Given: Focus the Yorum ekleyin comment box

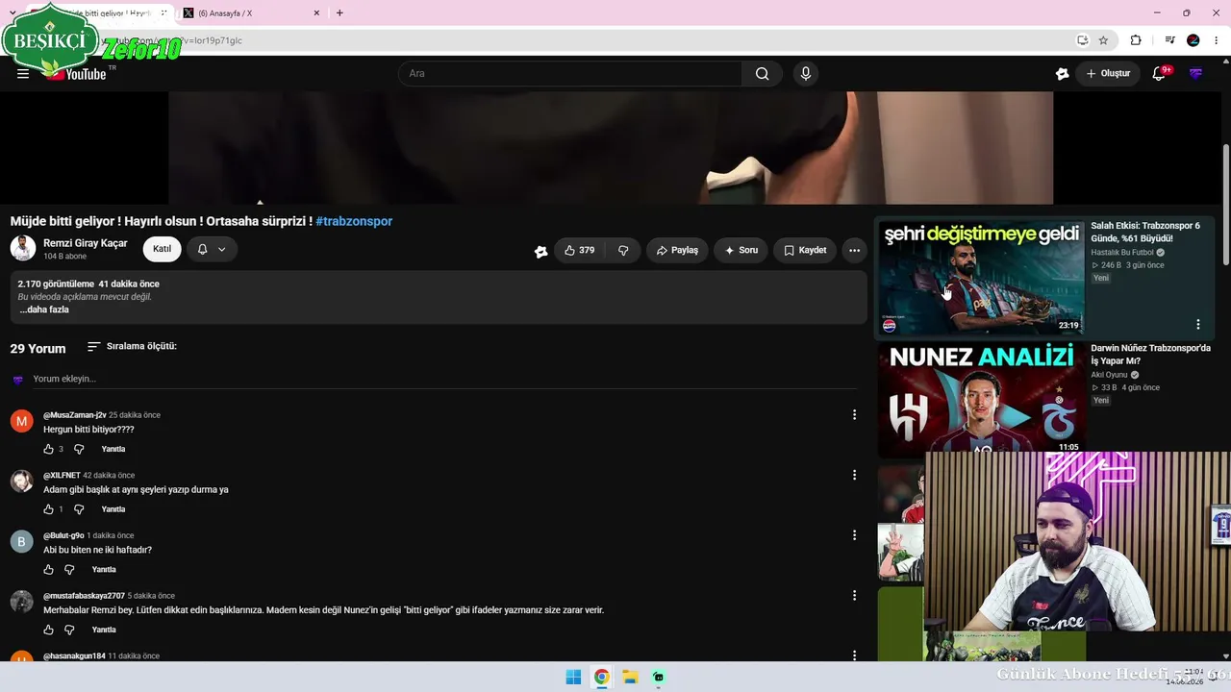Looking at the screenshot, I should point(444,379).
